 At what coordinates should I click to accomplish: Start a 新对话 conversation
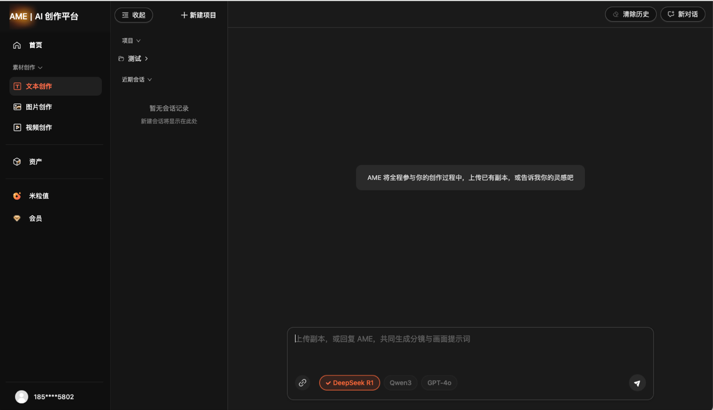(x=683, y=14)
